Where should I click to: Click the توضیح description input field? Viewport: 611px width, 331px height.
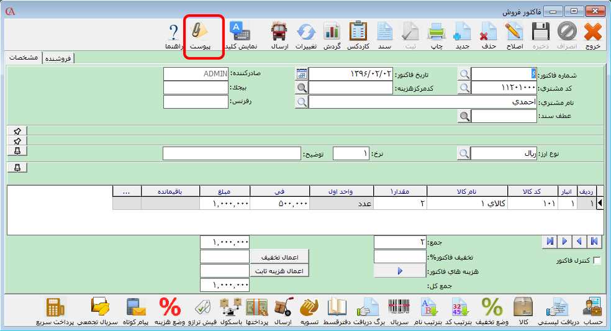click(231, 153)
